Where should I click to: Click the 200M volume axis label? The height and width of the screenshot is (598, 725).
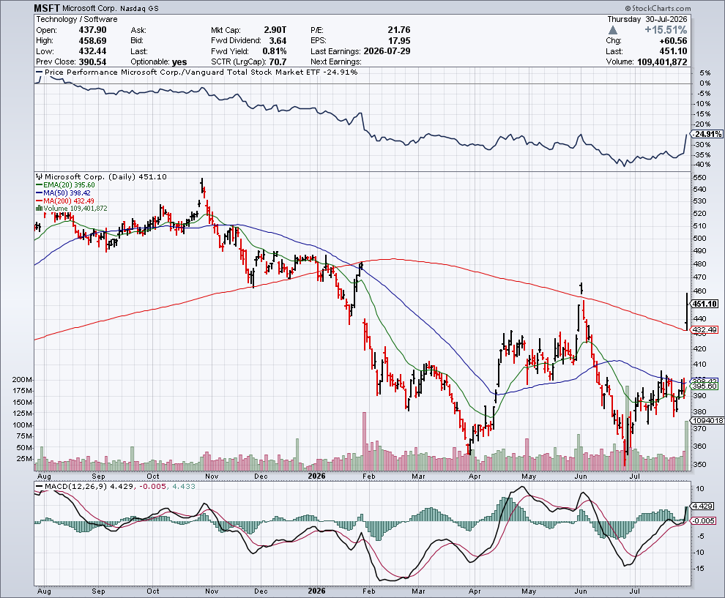click(x=22, y=379)
